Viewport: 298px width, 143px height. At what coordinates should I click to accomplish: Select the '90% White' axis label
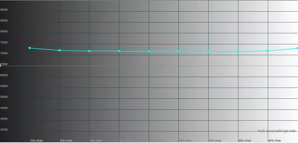click(274, 141)
